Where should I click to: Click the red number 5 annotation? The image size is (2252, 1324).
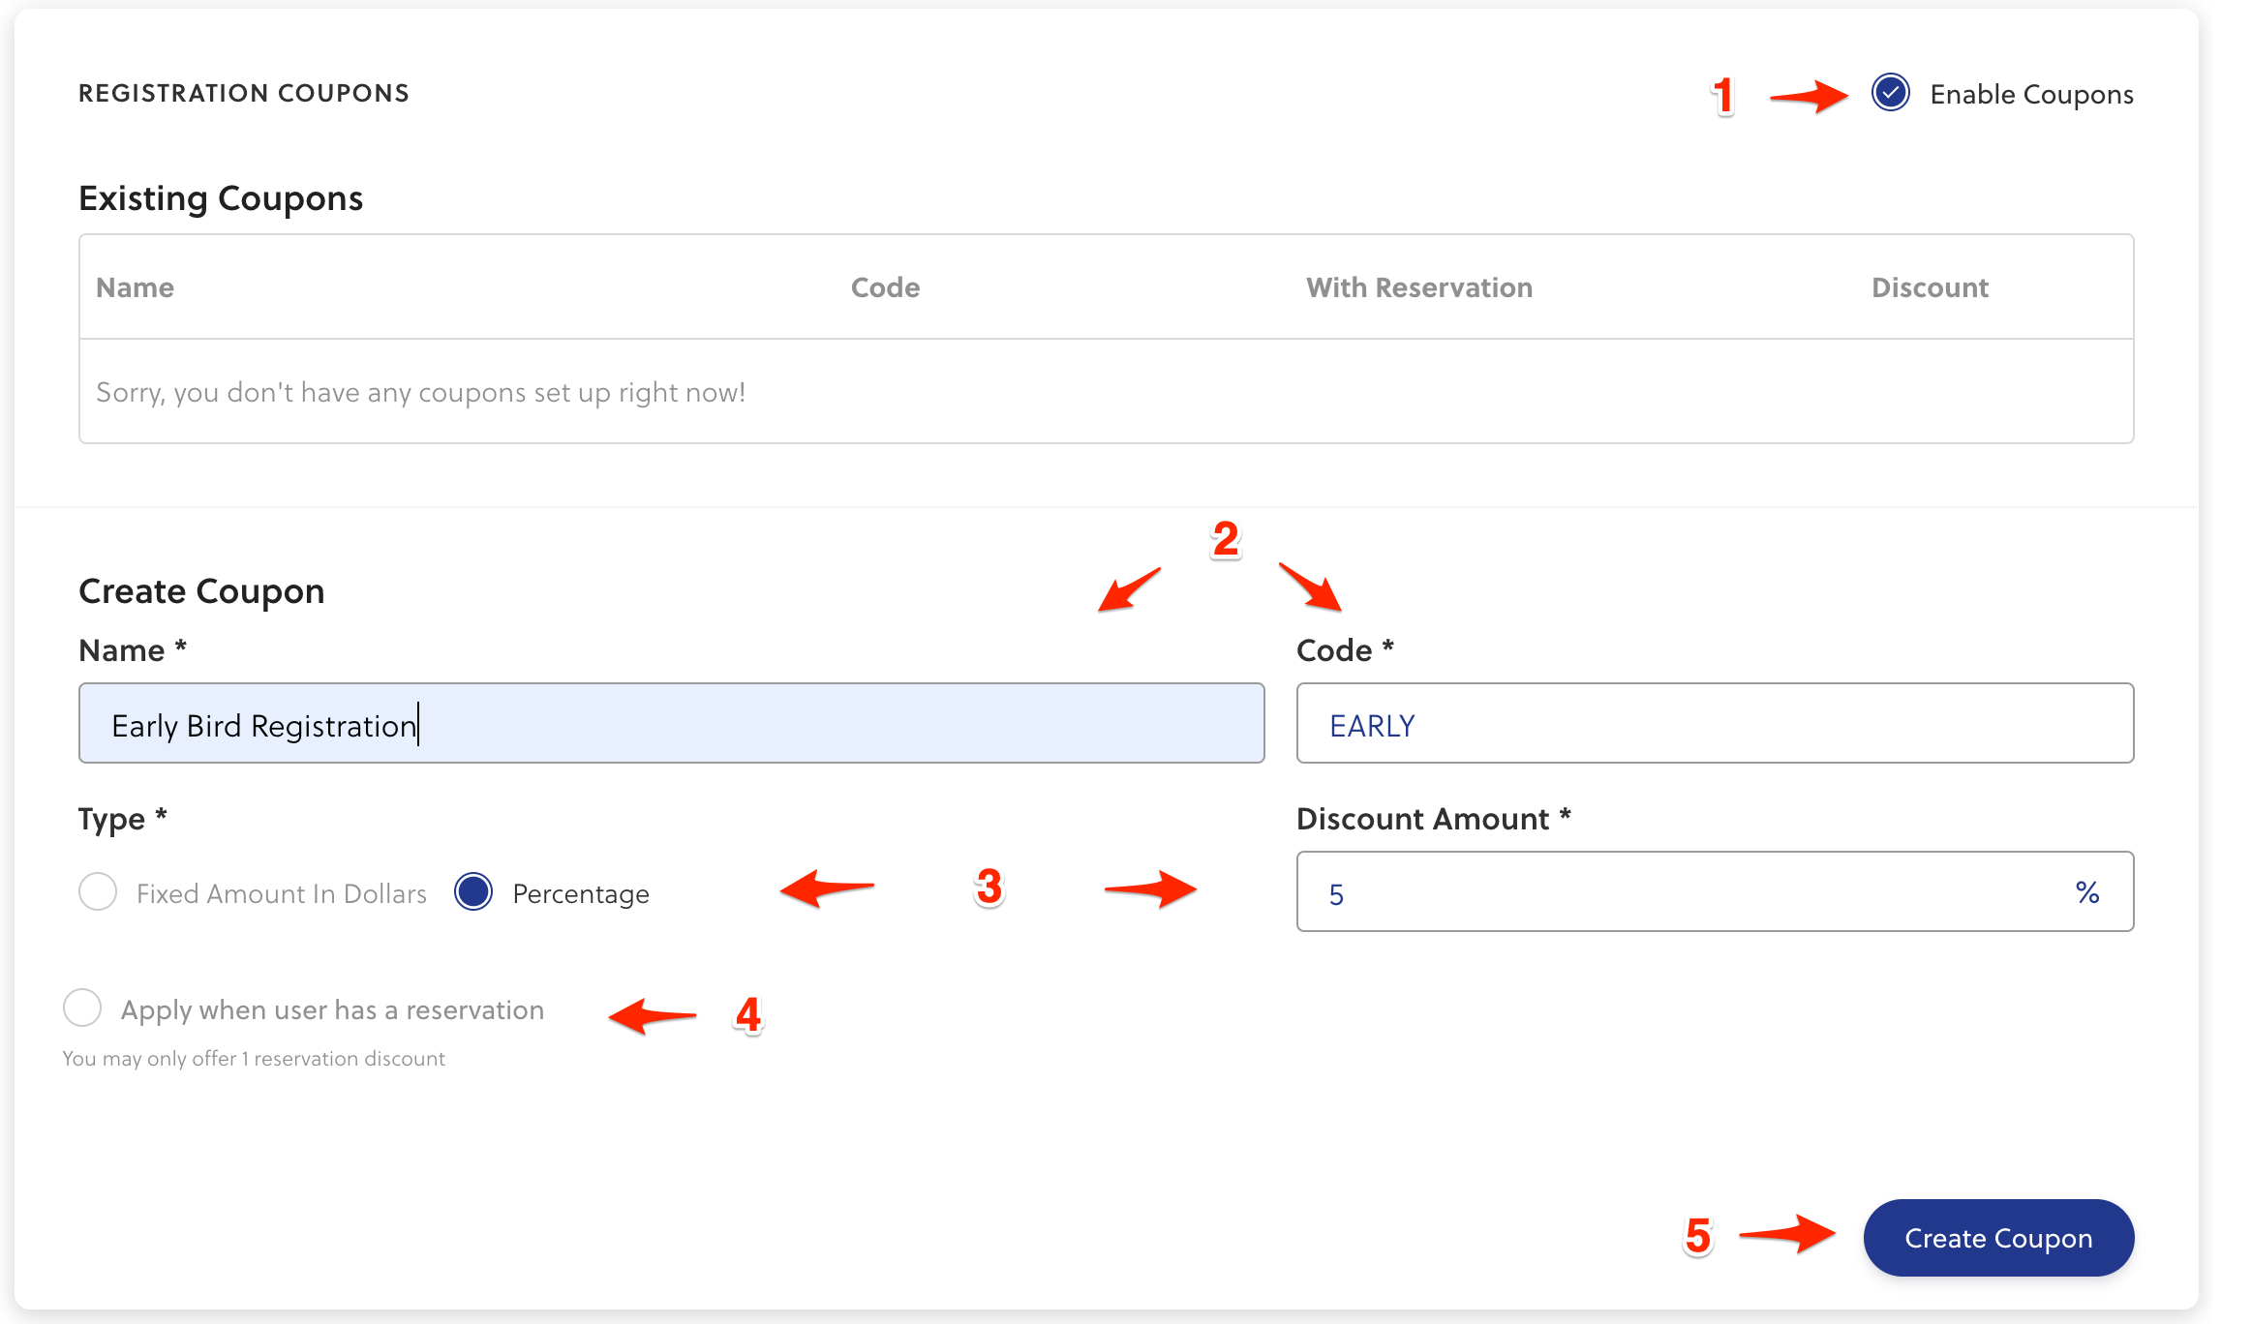(1698, 1236)
